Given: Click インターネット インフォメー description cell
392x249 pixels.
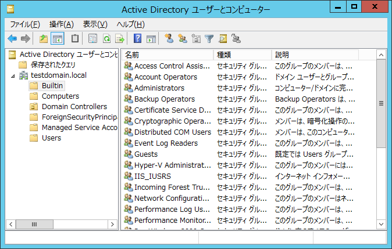Looking at the screenshot, I should coord(312,176).
